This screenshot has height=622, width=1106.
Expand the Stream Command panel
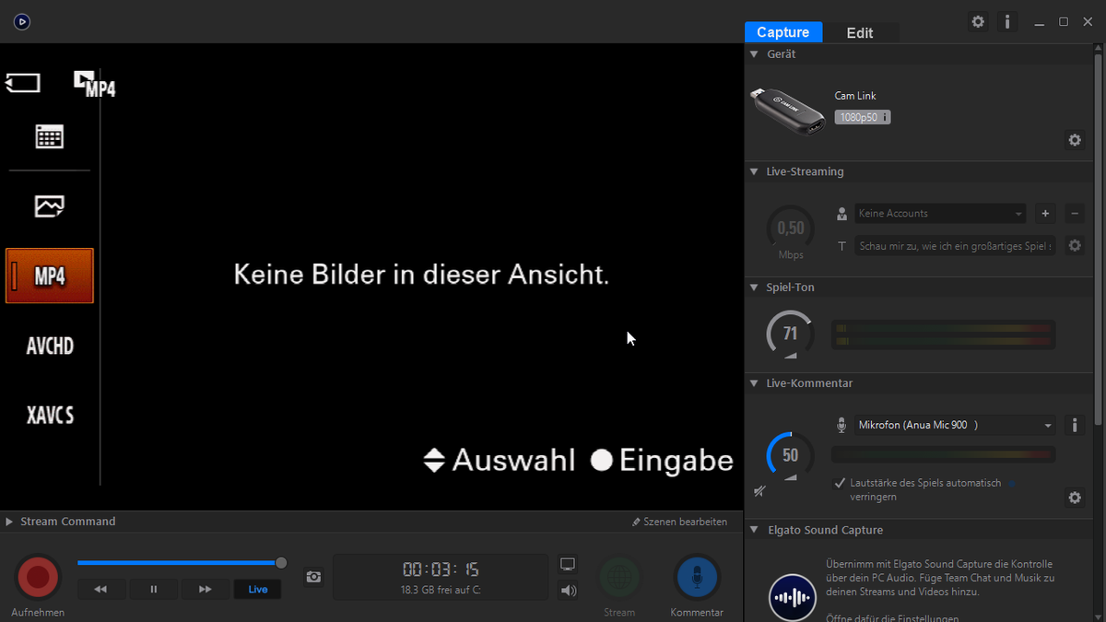(10, 522)
